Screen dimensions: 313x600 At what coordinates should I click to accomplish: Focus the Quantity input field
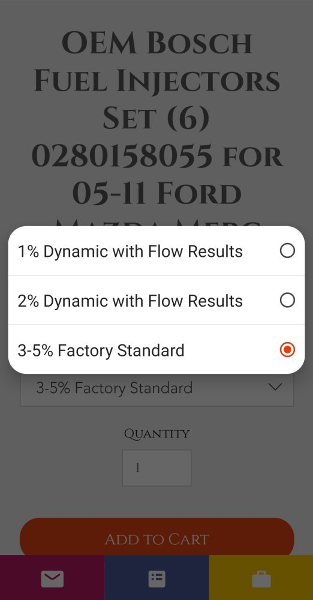(156, 467)
